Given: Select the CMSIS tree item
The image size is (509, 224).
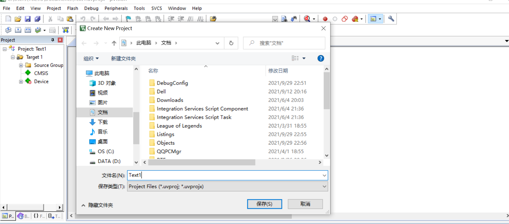Looking at the screenshot, I should pyautogui.click(x=41, y=73).
